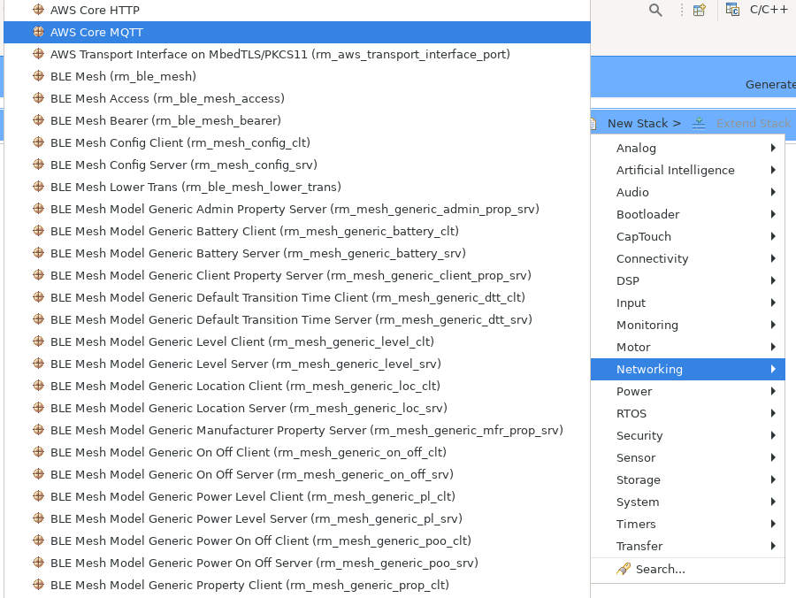
Task: Open the Motor category menu item
Action: point(688,348)
